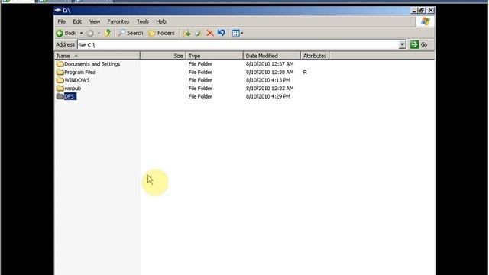The height and width of the screenshot is (275, 489).
Task: Open the Favorites menu
Action: point(118,21)
